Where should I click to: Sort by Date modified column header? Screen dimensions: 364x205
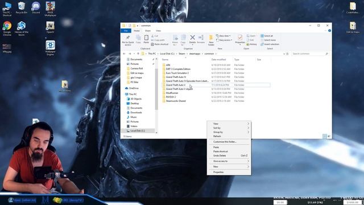click(218, 60)
